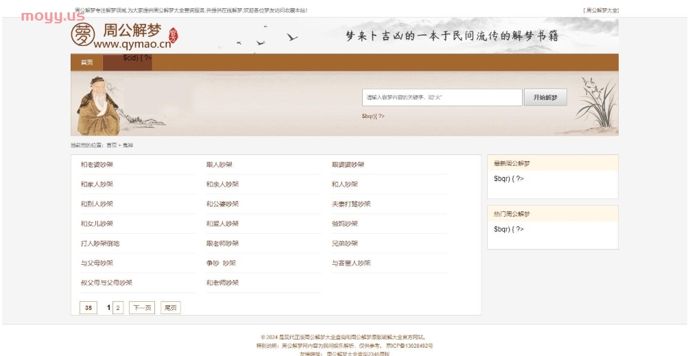Go to page 2 in pagination
The height and width of the screenshot is (356, 690).
tap(118, 307)
